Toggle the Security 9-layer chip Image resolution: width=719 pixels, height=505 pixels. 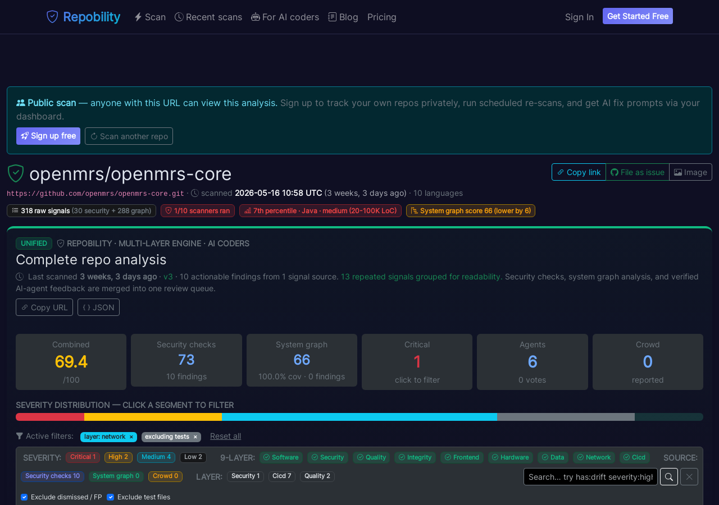[328, 457]
